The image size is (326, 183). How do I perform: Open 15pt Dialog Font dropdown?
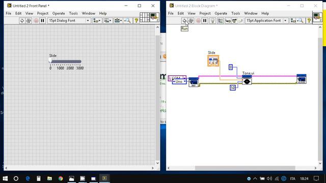coord(69,20)
